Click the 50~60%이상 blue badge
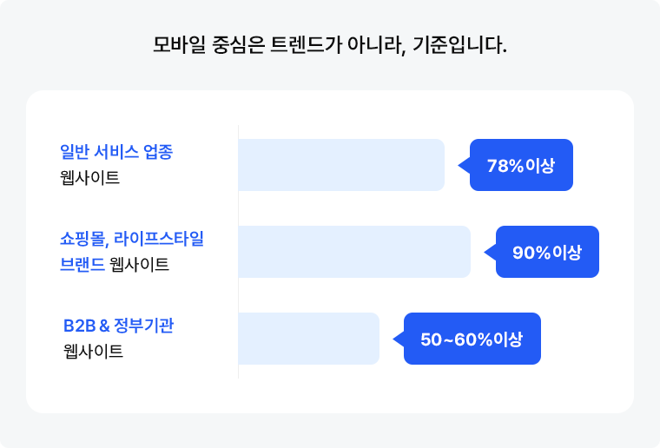 [x=472, y=339]
